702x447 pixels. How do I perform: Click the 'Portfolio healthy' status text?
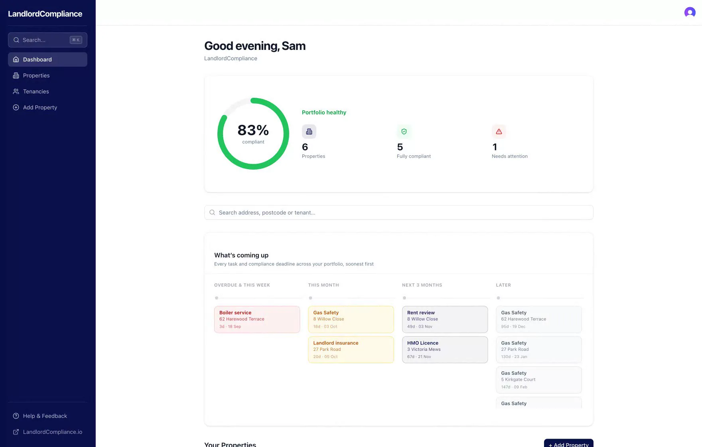pyautogui.click(x=324, y=113)
